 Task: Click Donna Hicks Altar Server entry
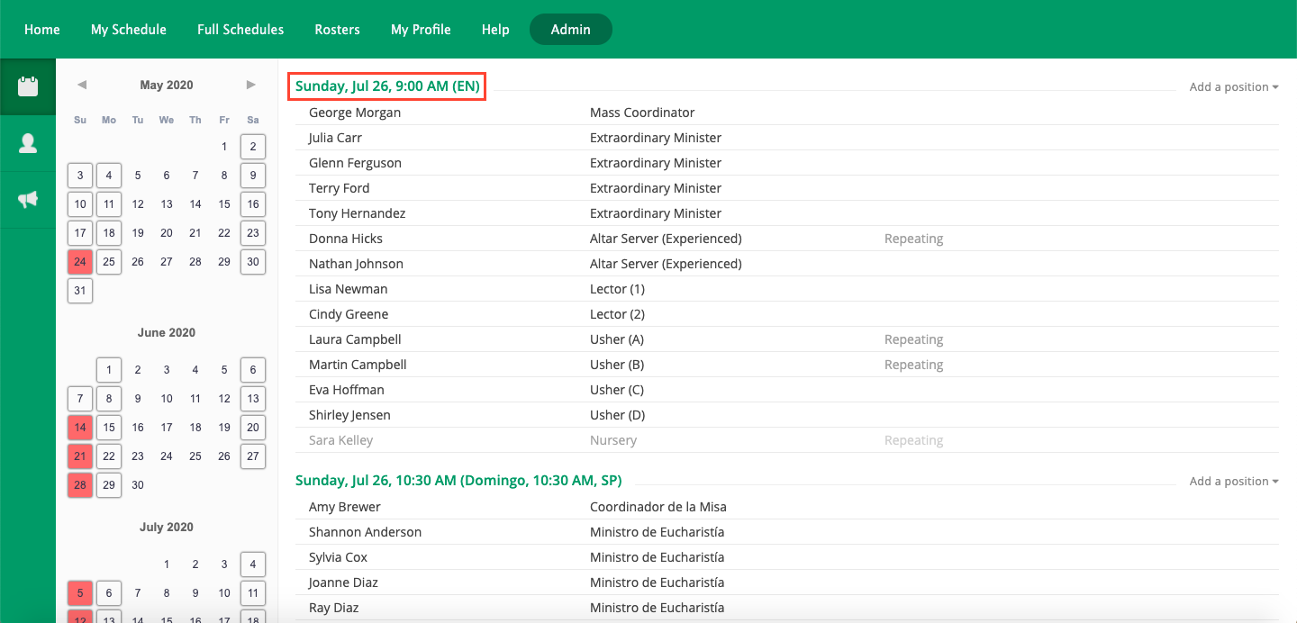(346, 239)
